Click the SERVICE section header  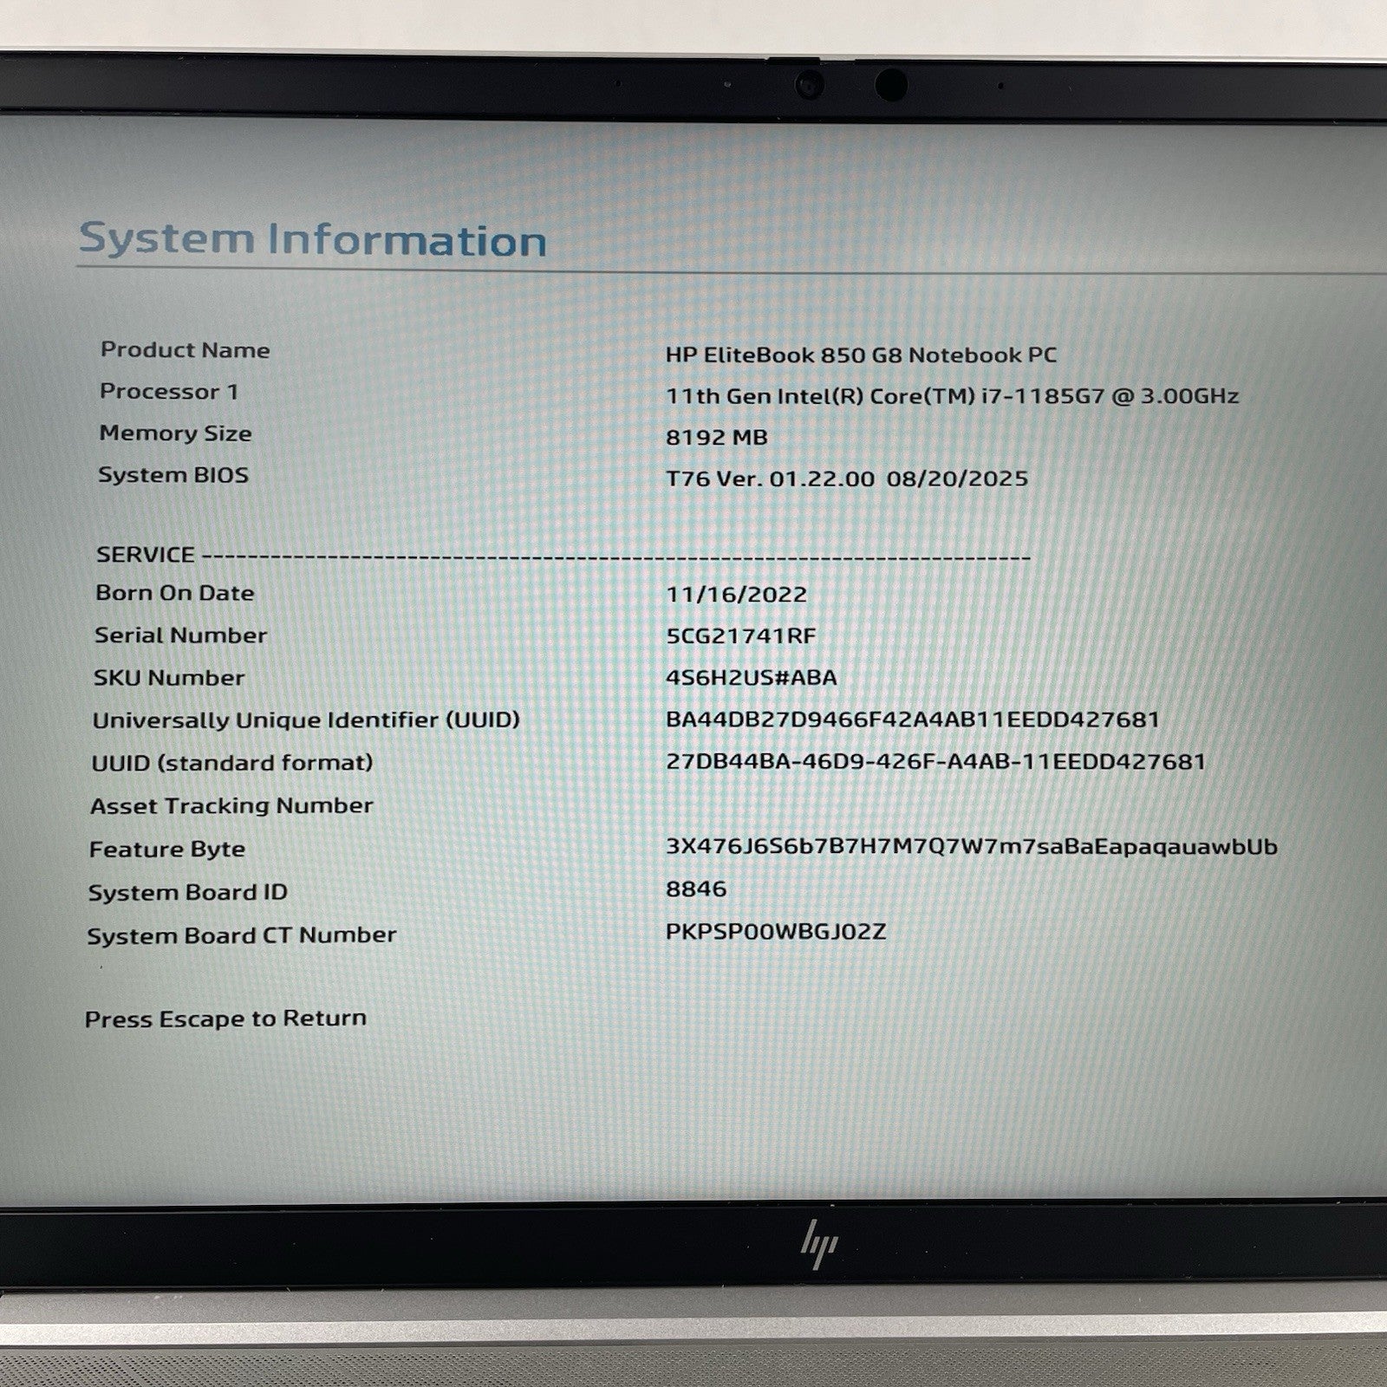[x=145, y=555]
